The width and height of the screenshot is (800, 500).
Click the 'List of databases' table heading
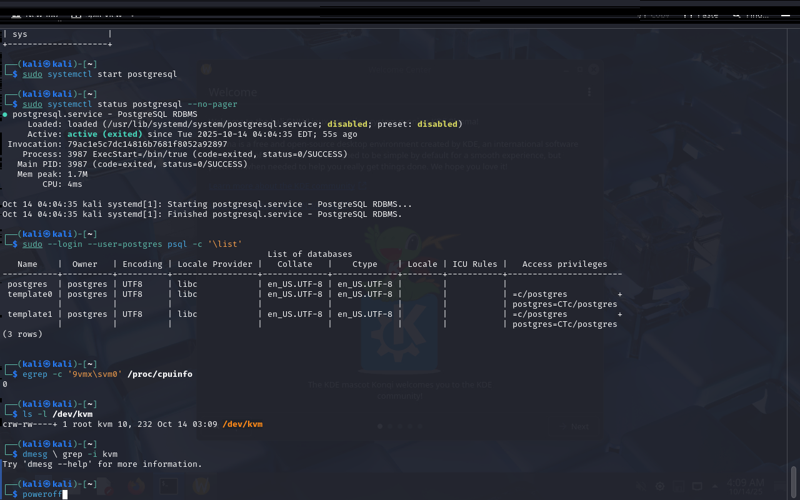coord(309,254)
